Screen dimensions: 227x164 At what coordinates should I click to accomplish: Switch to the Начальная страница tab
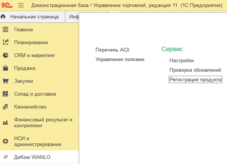34,17
